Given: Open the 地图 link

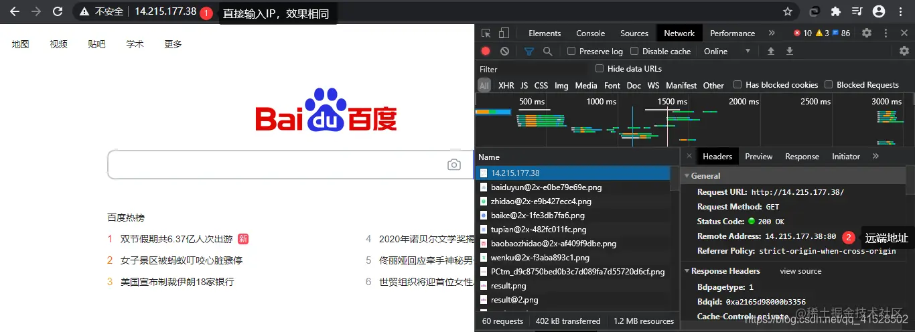Looking at the screenshot, I should (20, 44).
